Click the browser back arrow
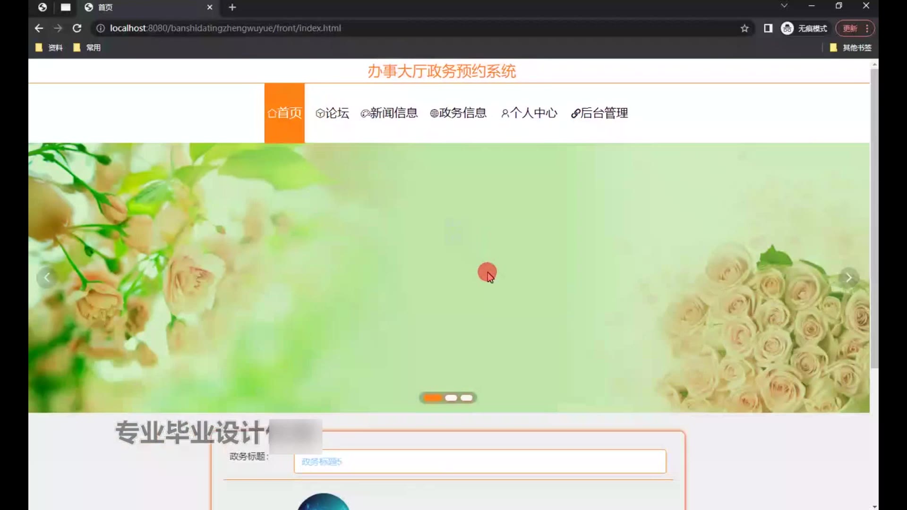907x510 pixels. pos(39,28)
